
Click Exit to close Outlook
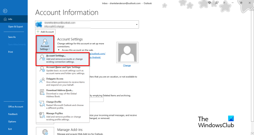point(10,129)
